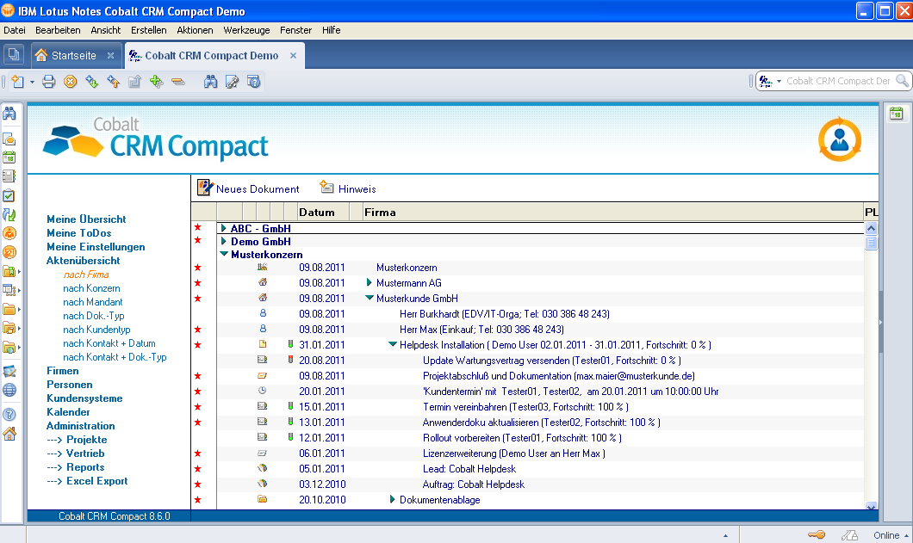Click the toolbar icon with orange up arrow
This screenshot has height=543, width=913.
tap(114, 82)
